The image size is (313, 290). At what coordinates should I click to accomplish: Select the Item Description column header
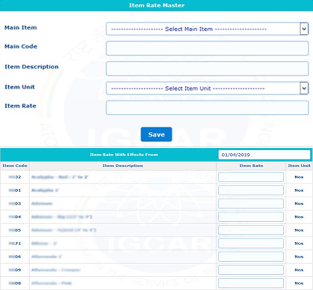pyautogui.click(x=123, y=166)
